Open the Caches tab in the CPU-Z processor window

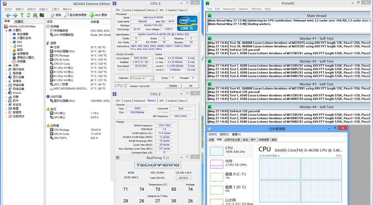tap(128, 10)
